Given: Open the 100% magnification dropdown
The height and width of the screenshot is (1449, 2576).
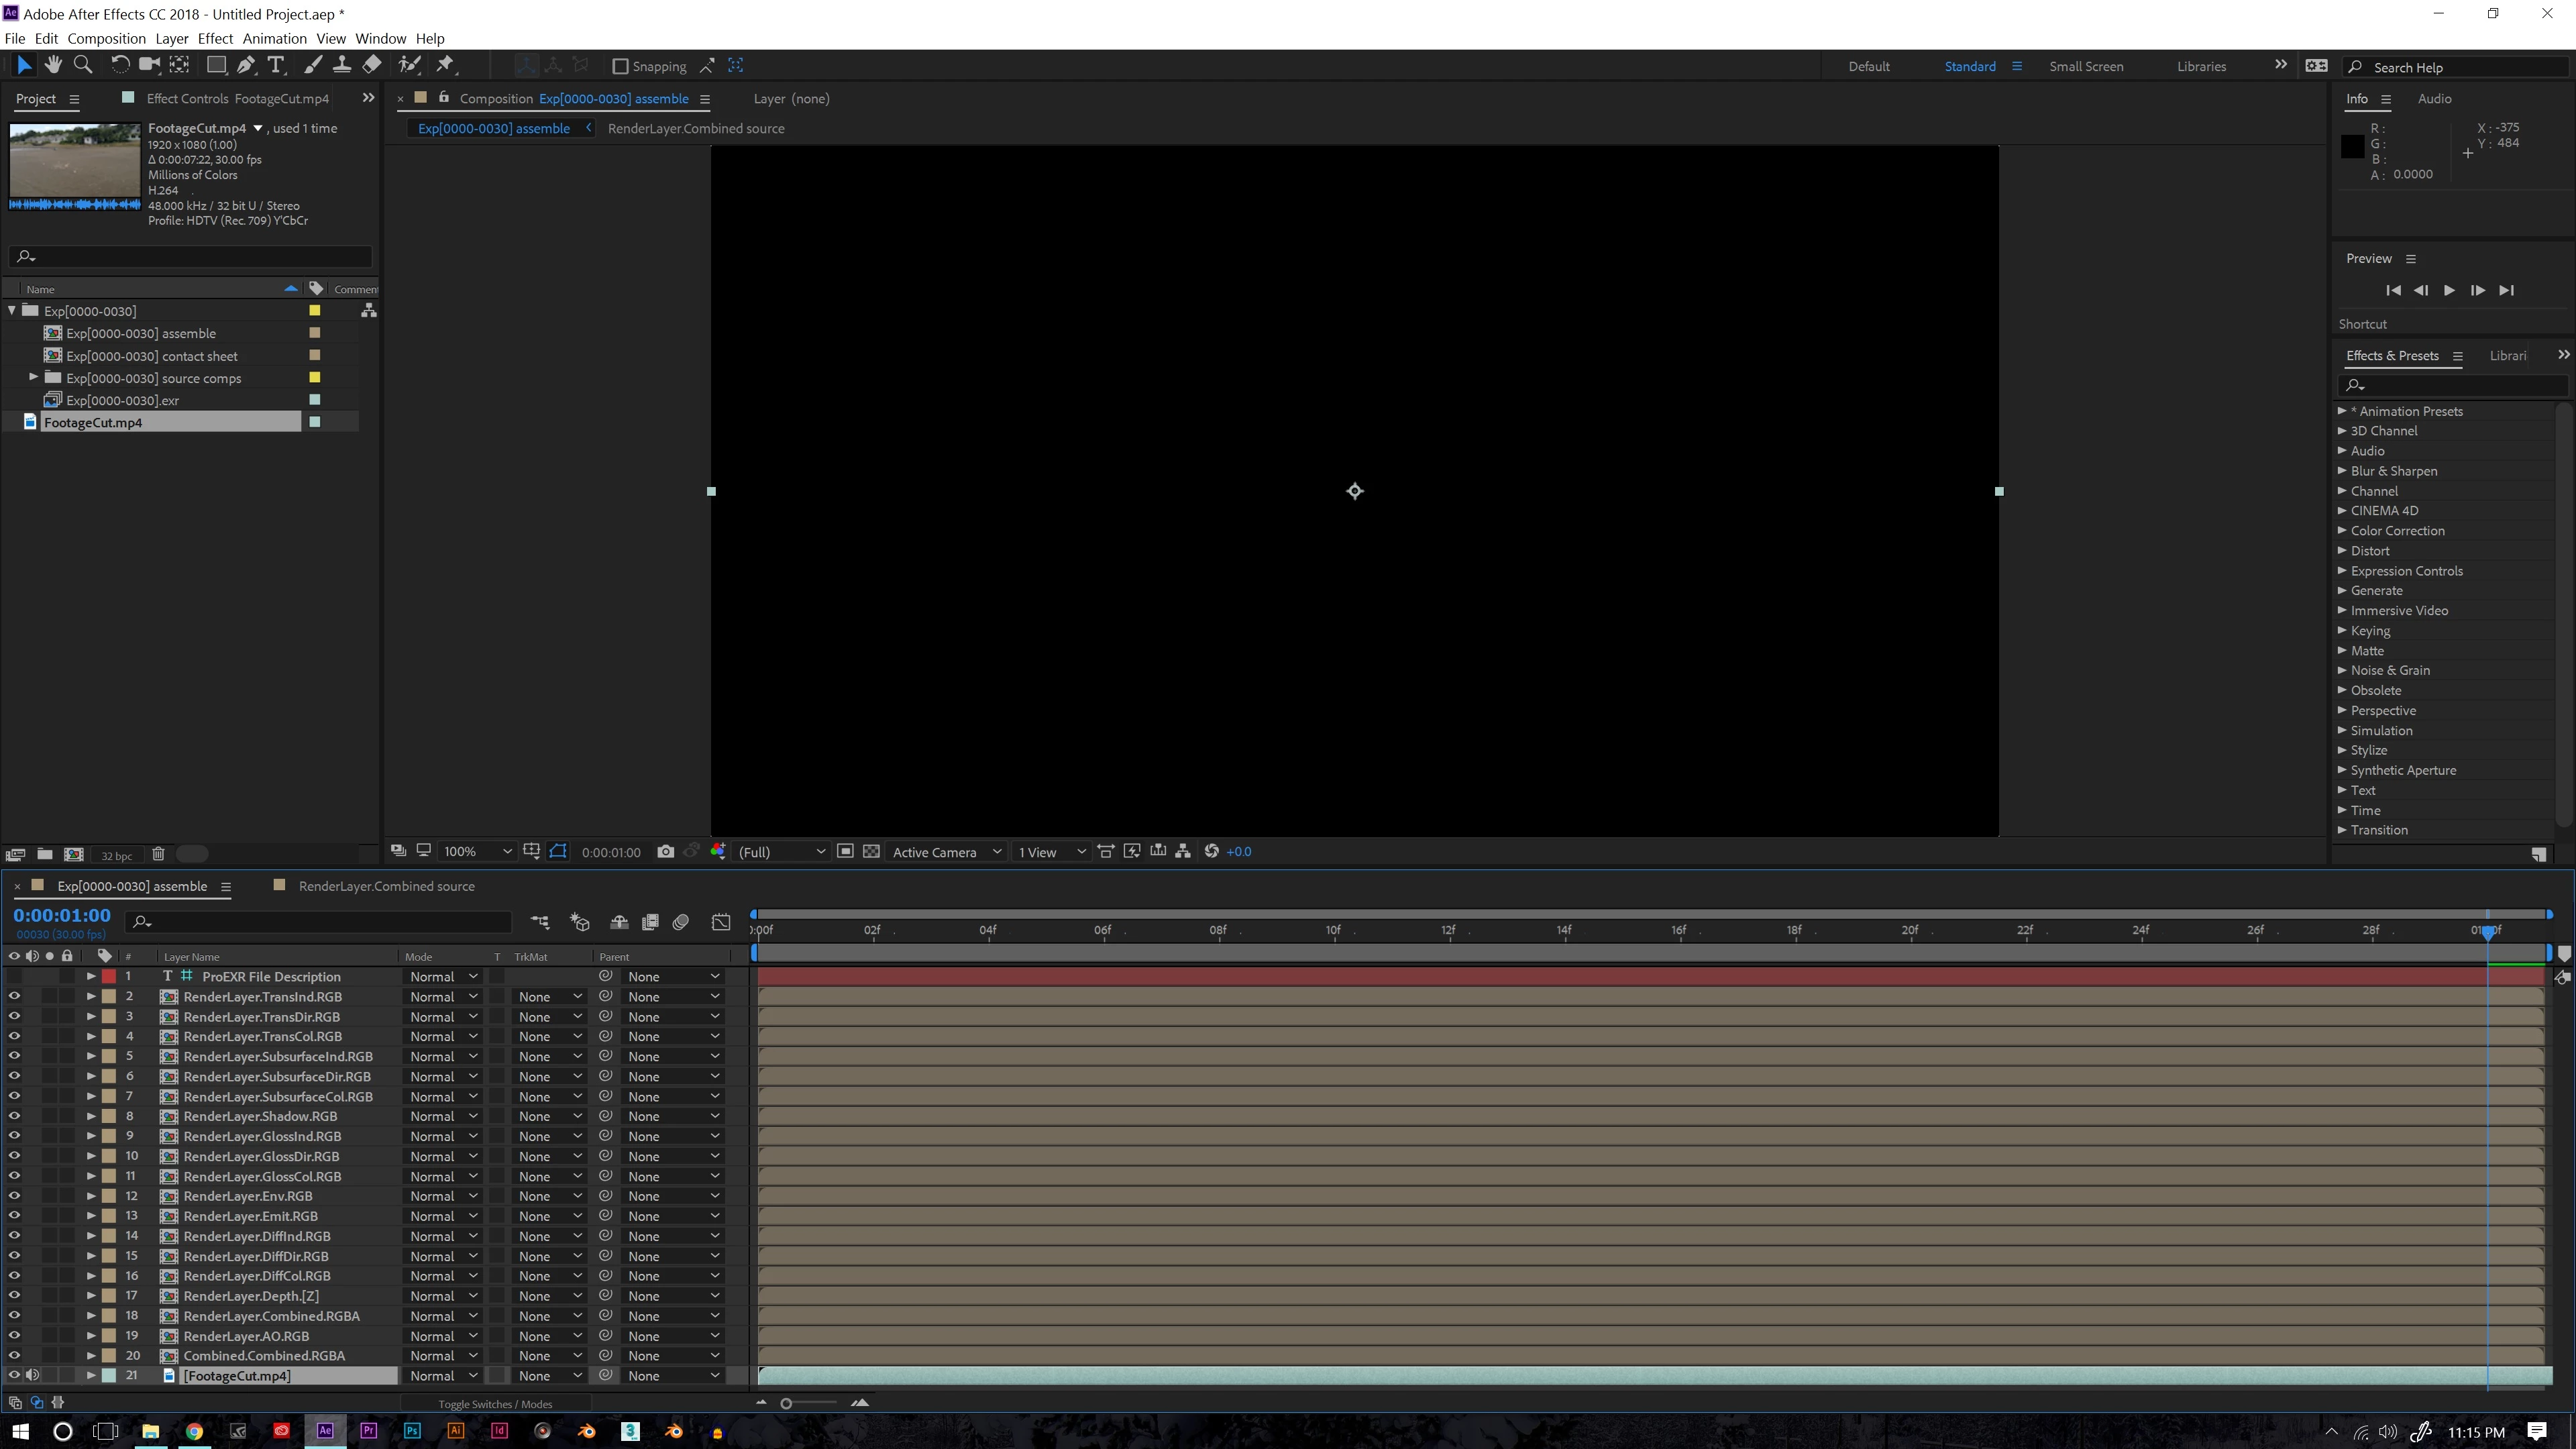Looking at the screenshot, I should 477,852.
